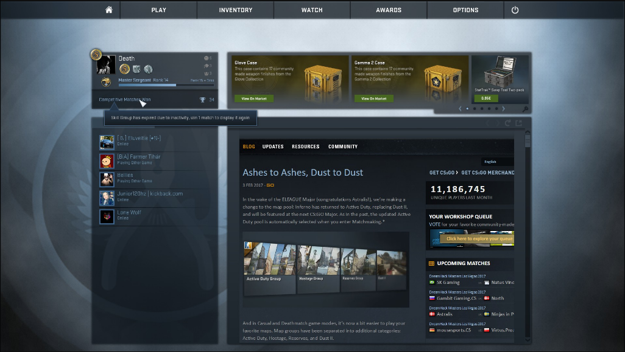Switch to the RESOURCES tab

[x=306, y=147]
